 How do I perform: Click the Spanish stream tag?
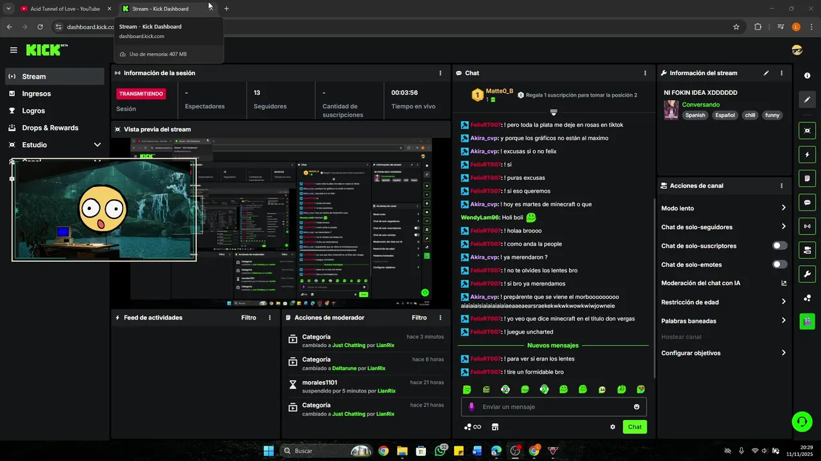[x=695, y=115]
